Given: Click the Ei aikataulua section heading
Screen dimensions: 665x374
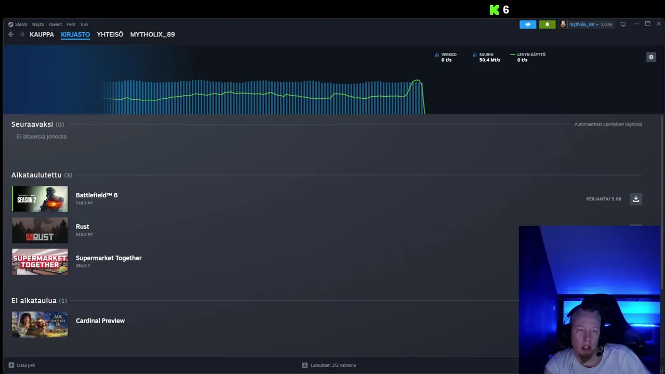Looking at the screenshot, I should click(34, 300).
